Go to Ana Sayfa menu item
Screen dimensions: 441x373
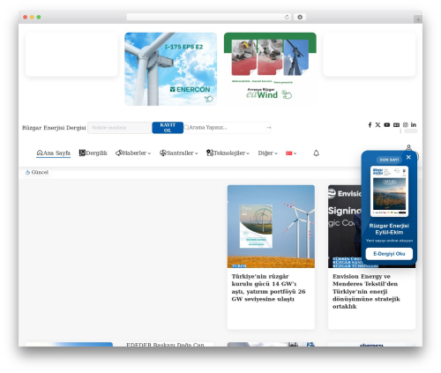(53, 153)
